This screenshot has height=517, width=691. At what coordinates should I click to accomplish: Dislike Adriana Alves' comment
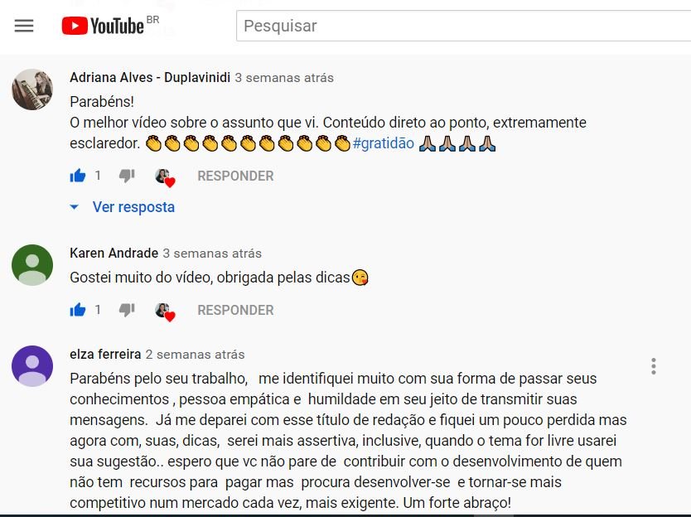coord(127,176)
